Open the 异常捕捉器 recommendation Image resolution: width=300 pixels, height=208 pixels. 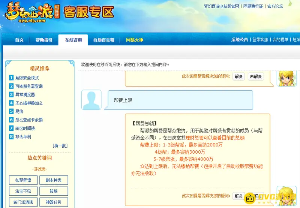pyautogui.click(x=25, y=95)
